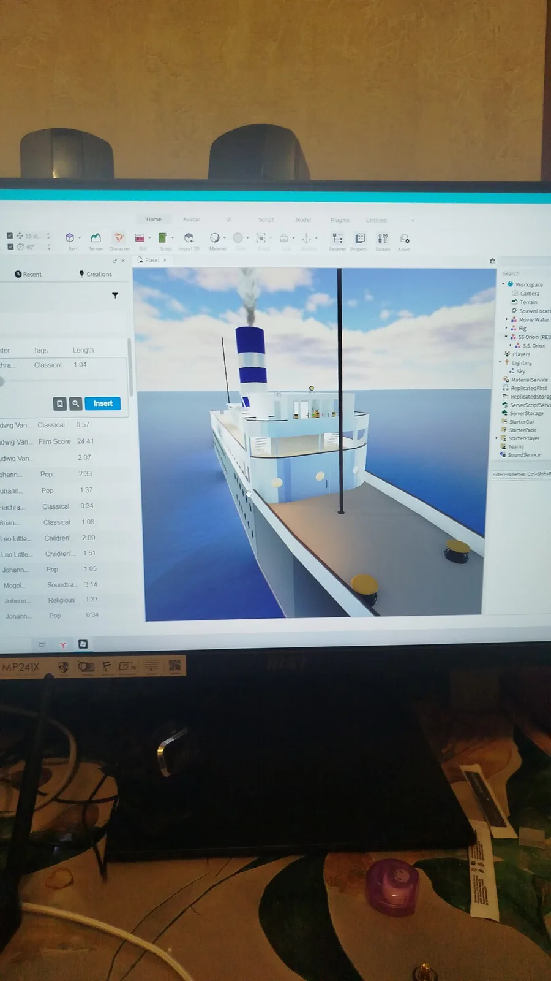Switch to the Model ribbon tab

303,219
